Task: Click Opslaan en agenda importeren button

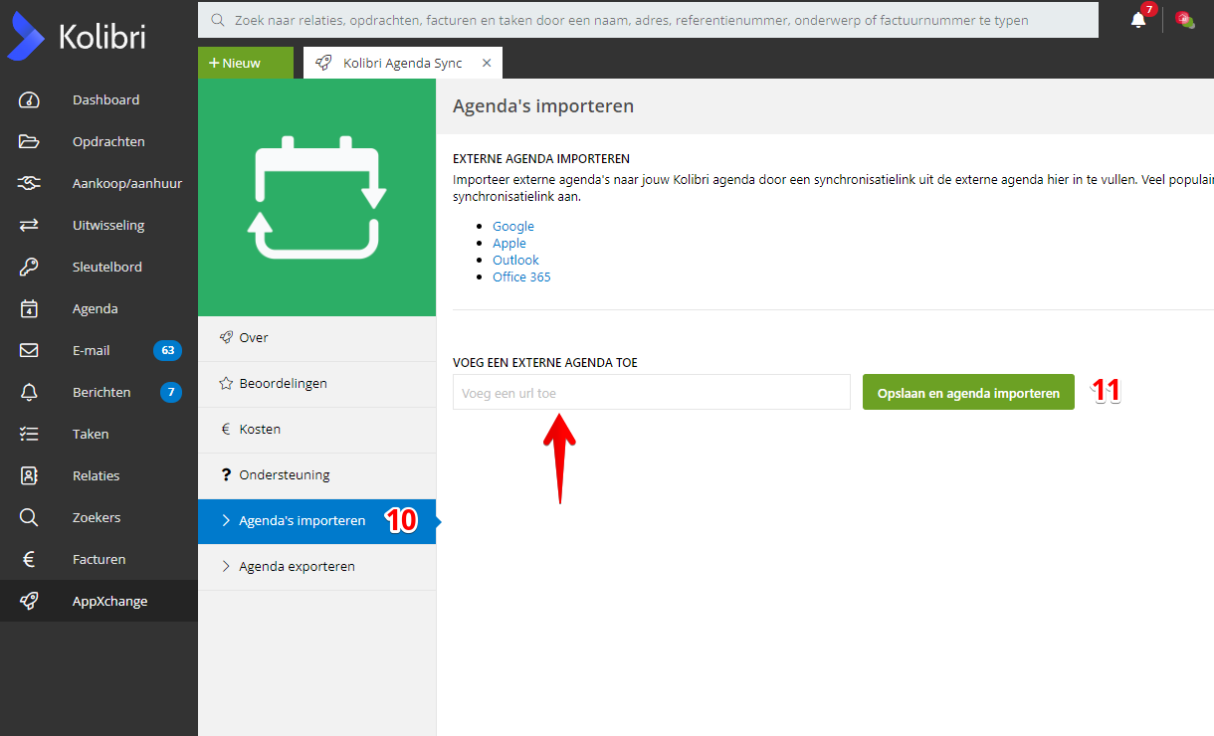Action: click(968, 392)
